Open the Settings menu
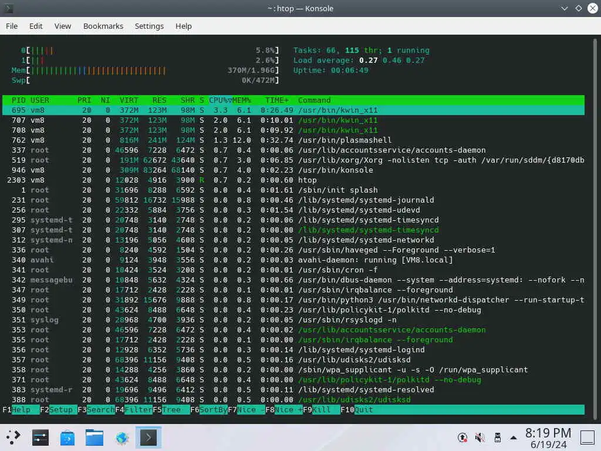This screenshot has height=451, width=601. pyautogui.click(x=149, y=26)
